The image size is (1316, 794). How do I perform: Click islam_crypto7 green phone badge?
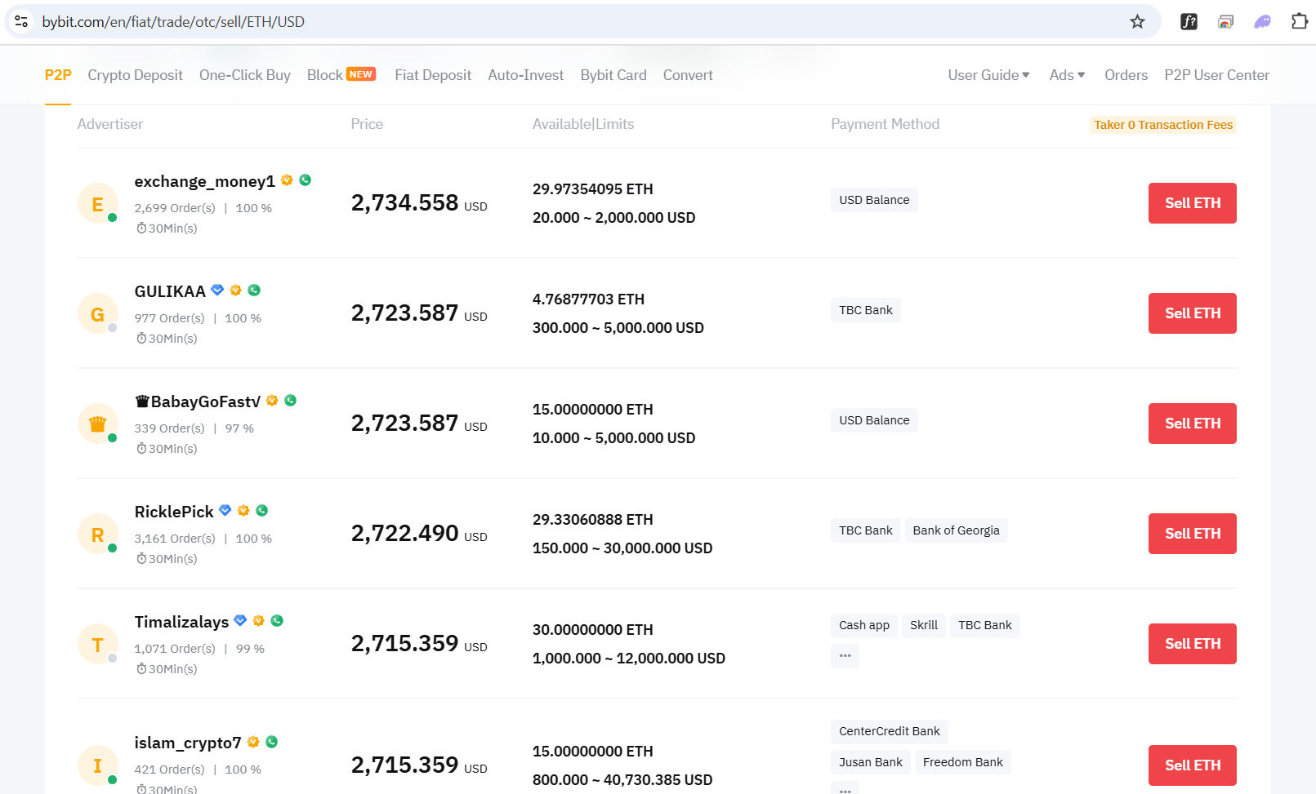(272, 742)
